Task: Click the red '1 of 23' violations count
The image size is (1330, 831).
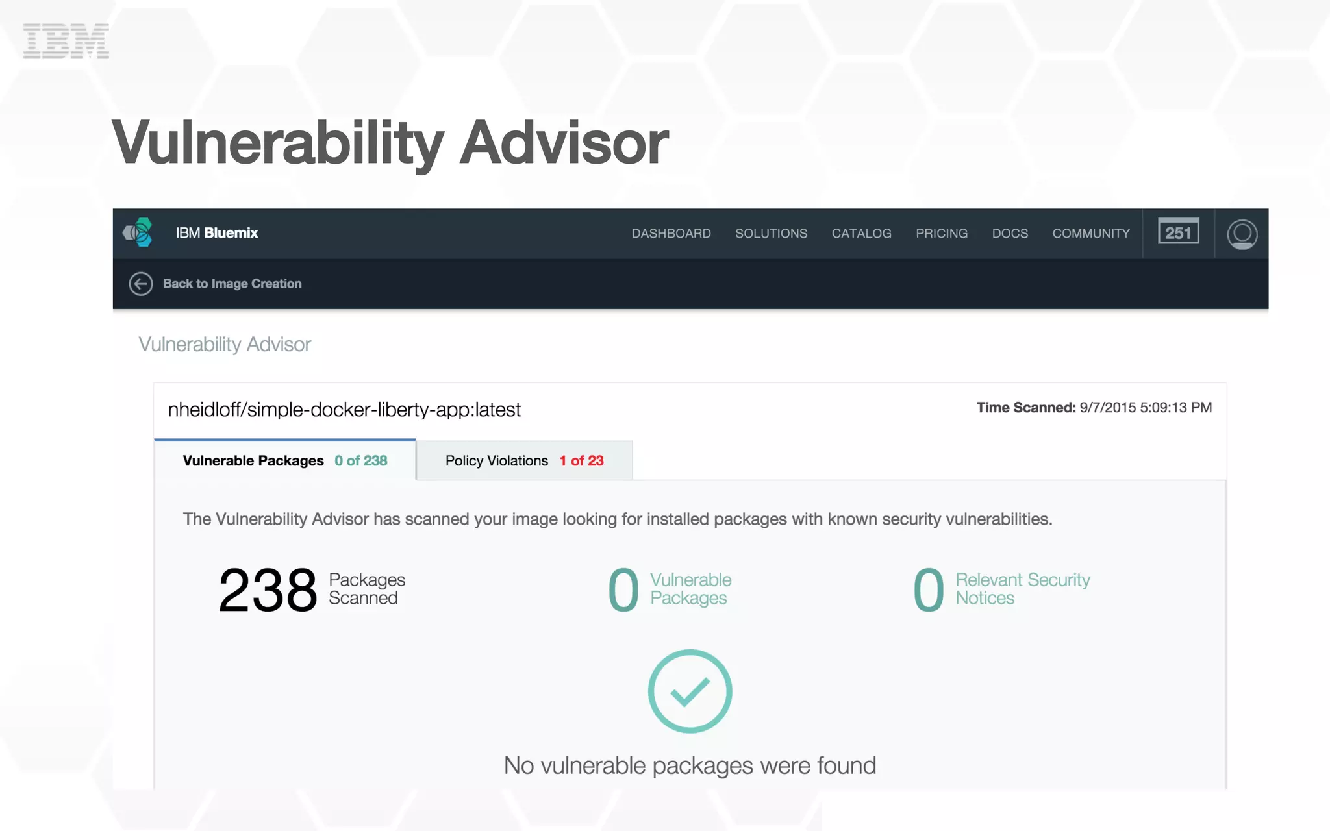Action: pos(582,460)
